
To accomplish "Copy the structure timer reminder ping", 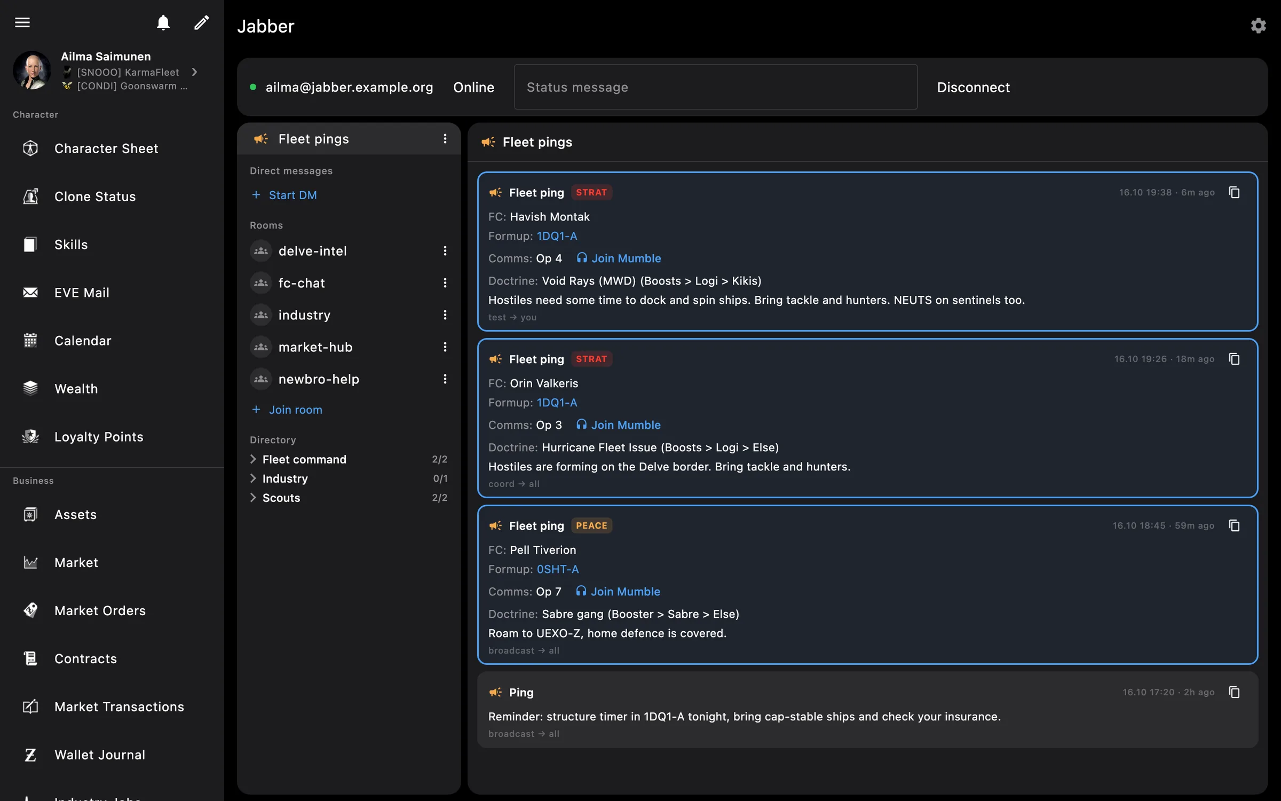I will click(1235, 692).
